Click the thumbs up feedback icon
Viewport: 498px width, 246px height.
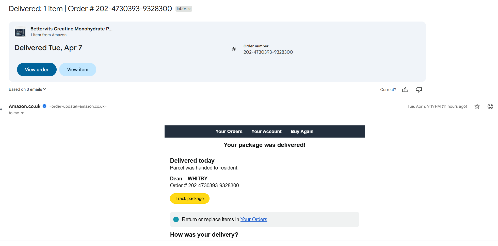(405, 90)
